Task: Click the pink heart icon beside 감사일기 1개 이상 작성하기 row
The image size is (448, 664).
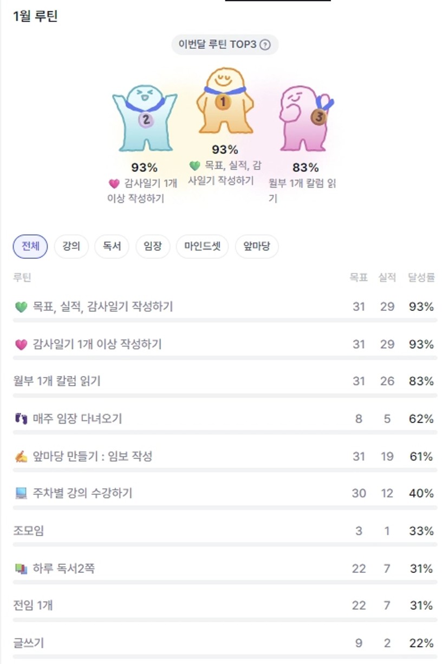Action: (x=21, y=344)
